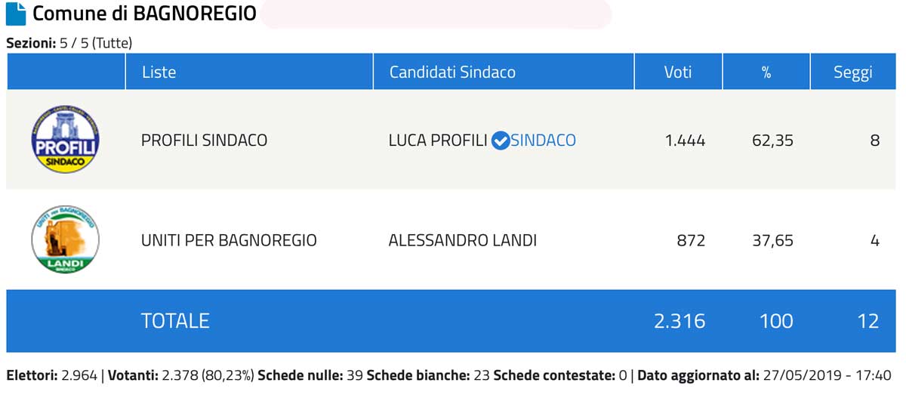Click candidate name LUCA PROFILI

(437, 140)
